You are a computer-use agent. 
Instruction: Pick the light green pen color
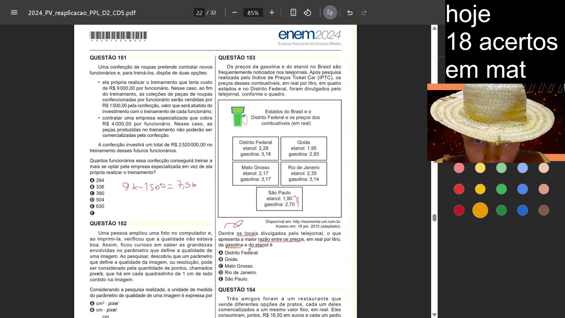tap(501, 168)
